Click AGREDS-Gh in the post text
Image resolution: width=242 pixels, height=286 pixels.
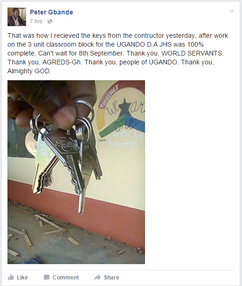62,62
